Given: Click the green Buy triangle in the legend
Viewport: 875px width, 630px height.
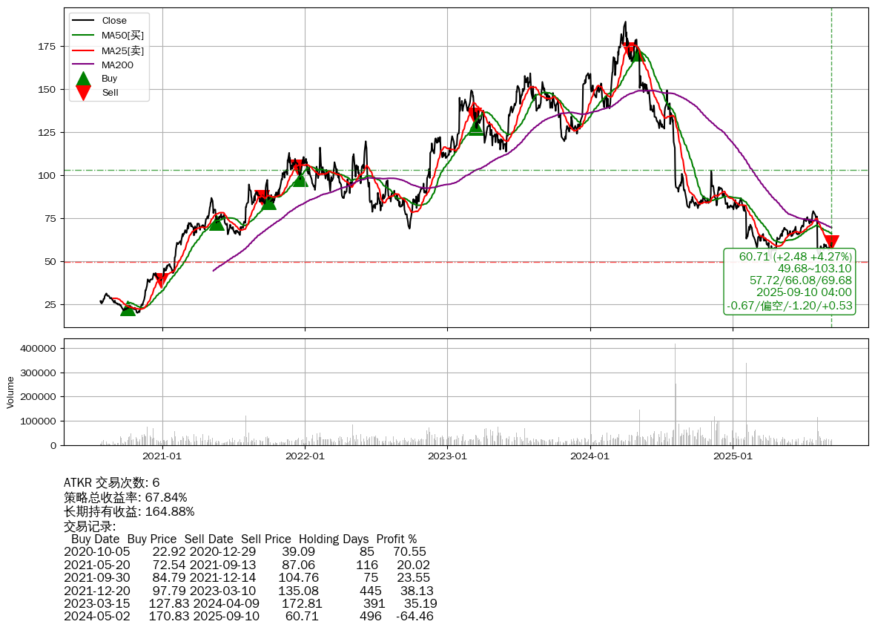Looking at the screenshot, I should pyautogui.click(x=84, y=79).
